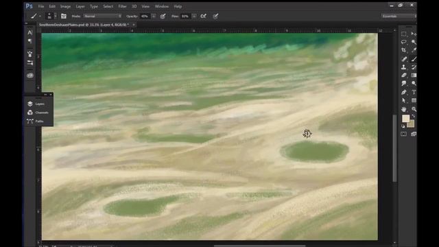Click the Opacity value field
439x247 pixels.
pyautogui.click(x=145, y=16)
